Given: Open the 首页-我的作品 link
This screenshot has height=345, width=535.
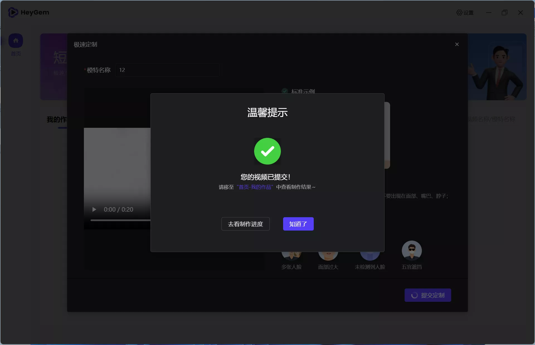Looking at the screenshot, I should [x=255, y=187].
